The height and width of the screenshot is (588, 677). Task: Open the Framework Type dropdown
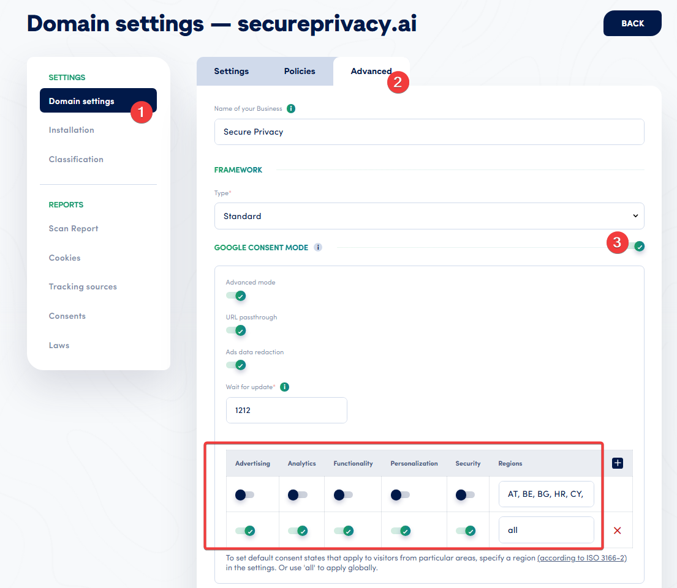429,216
